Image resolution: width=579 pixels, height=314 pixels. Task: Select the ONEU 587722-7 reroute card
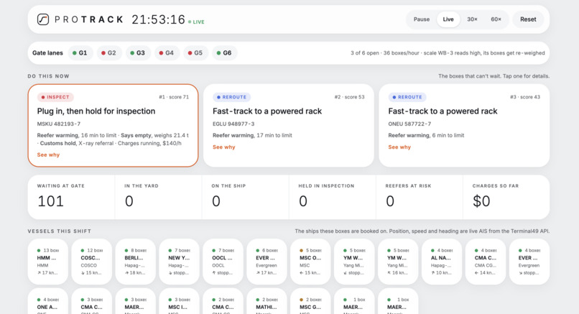464,126
